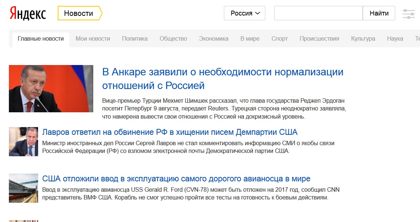Open the Политика tab
Screen dimensions: 420x222
[x=135, y=39]
